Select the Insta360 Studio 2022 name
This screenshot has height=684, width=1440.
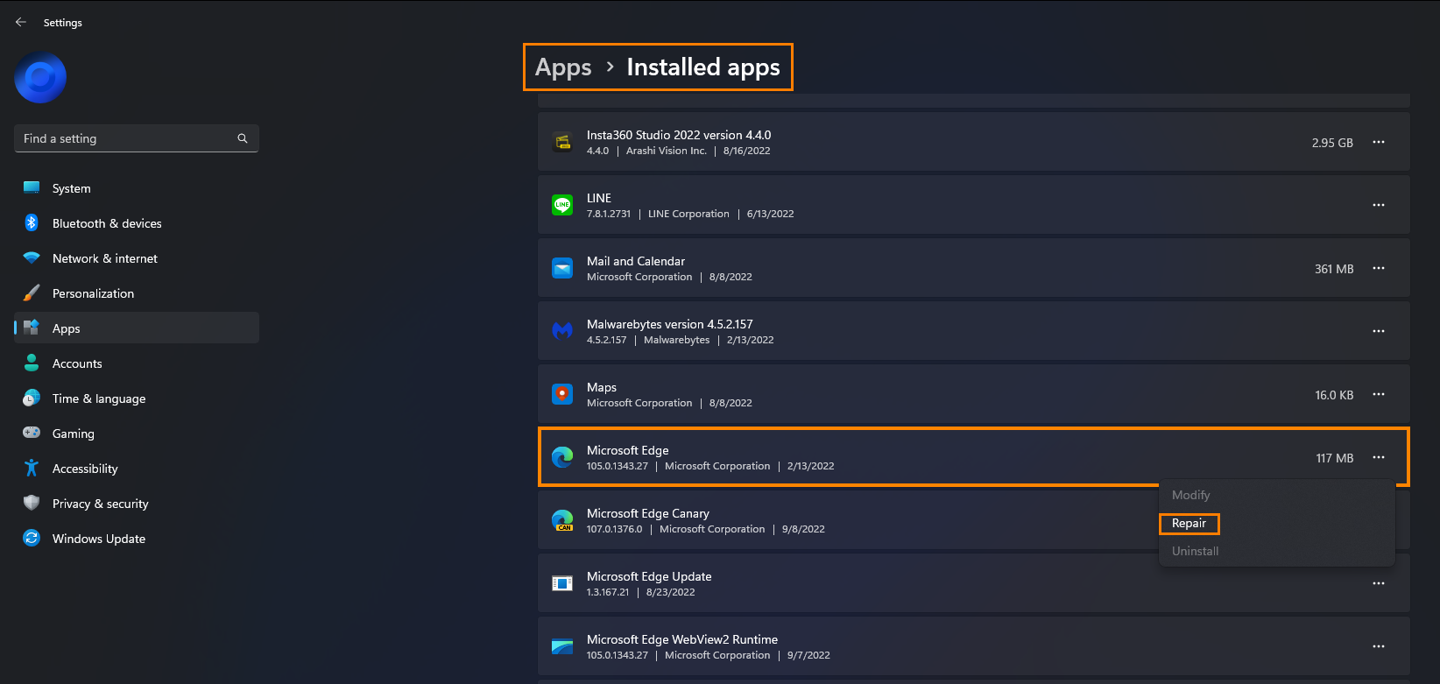(679, 135)
